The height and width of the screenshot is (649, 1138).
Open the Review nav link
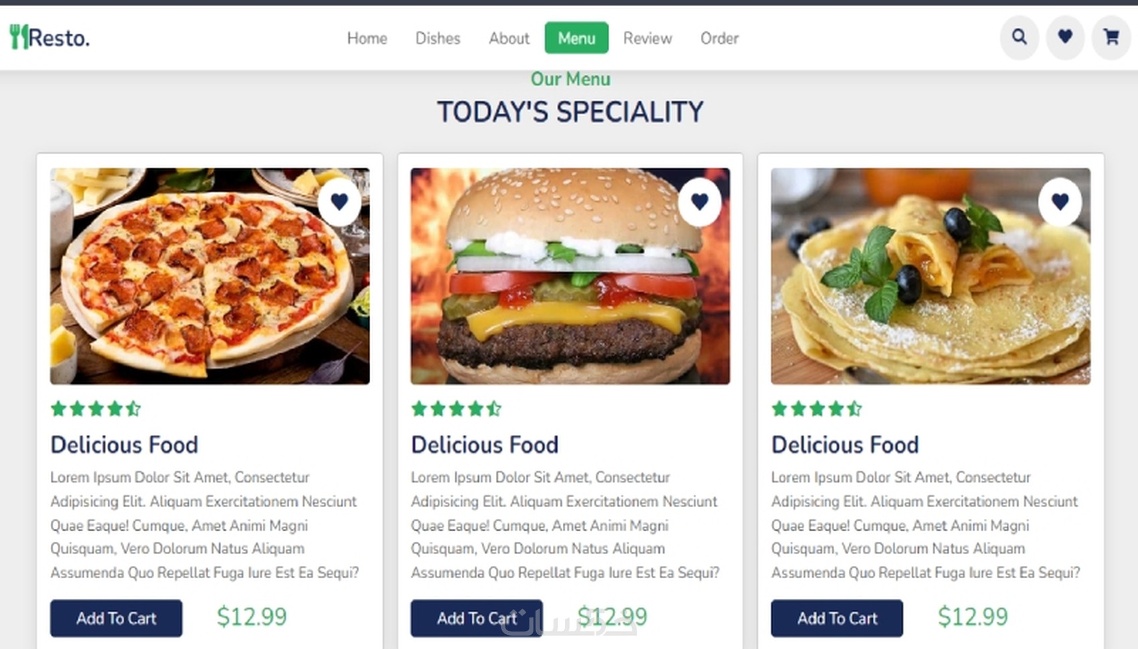pyautogui.click(x=647, y=38)
